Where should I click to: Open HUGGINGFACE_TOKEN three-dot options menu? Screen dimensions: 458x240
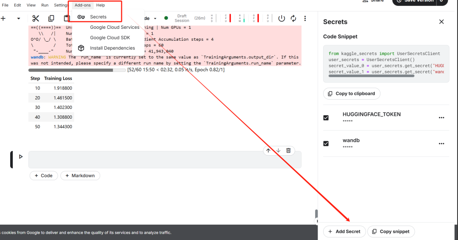point(441,117)
